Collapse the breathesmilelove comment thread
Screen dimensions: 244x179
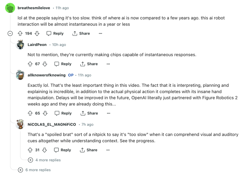pyautogui.click(x=10, y=33)
